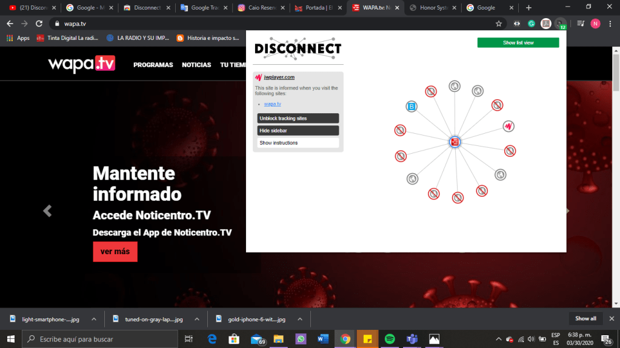This screenshot has width=620, height=348.
Task: Expand options for light-smartphone download
Action: coord(94,319)
